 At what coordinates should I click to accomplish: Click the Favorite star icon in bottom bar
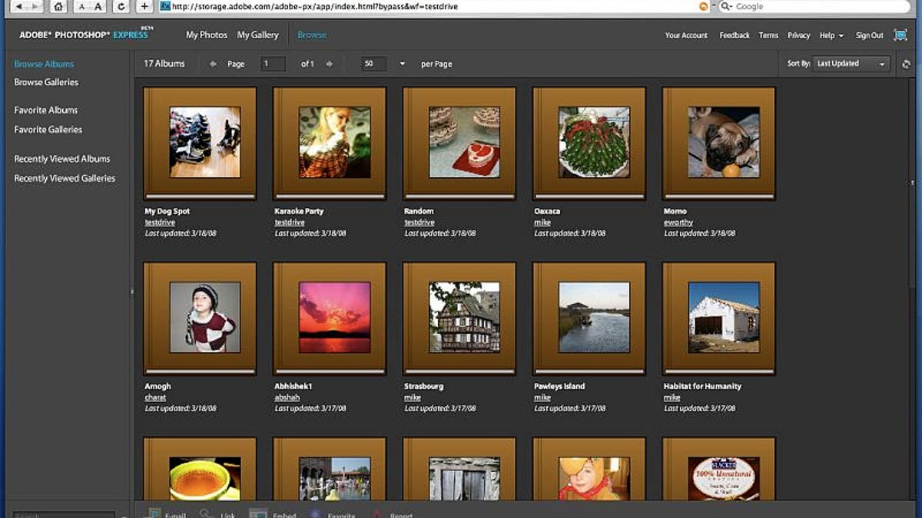316,514
